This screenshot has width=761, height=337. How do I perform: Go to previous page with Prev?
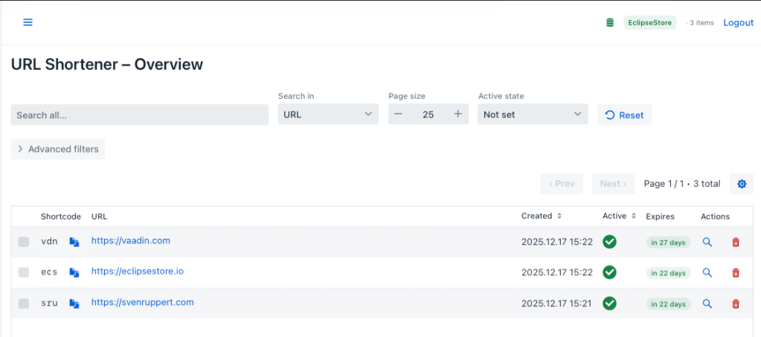click(562, 184)
